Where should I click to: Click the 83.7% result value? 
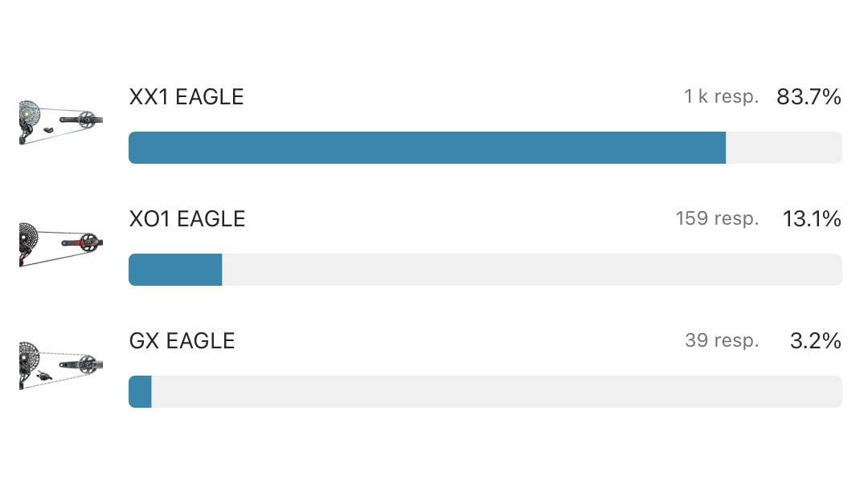coord(809,97)
